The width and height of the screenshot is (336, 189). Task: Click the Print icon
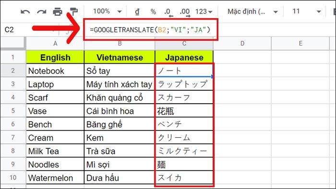point(58,12)
